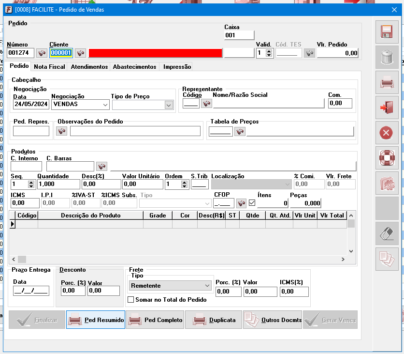
Task: Click the sidebar red printer icon
Action: point(387,82)
